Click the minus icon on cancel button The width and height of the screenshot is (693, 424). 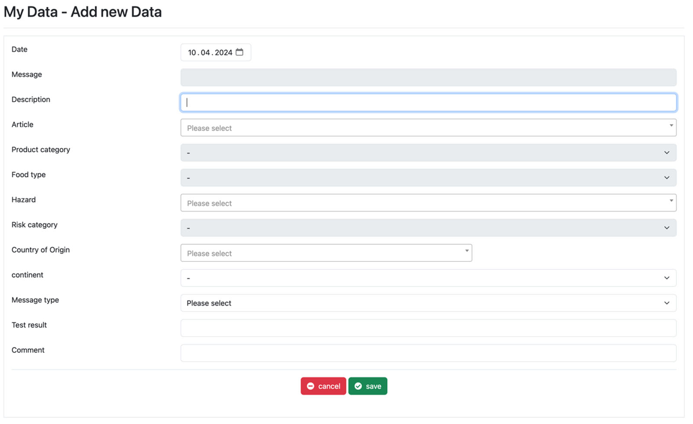click(311, 386)
